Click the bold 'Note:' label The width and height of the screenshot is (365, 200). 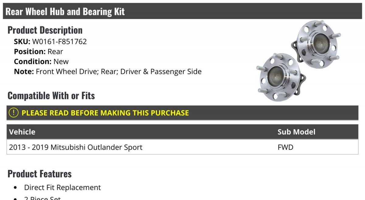click(x=24, y=72)
